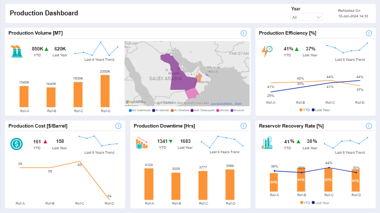The height and width of the screenshot is (213, 380).
Task: Toggle YTD legend in Production Efficiency chart
Action: click(x=303, y=109)
